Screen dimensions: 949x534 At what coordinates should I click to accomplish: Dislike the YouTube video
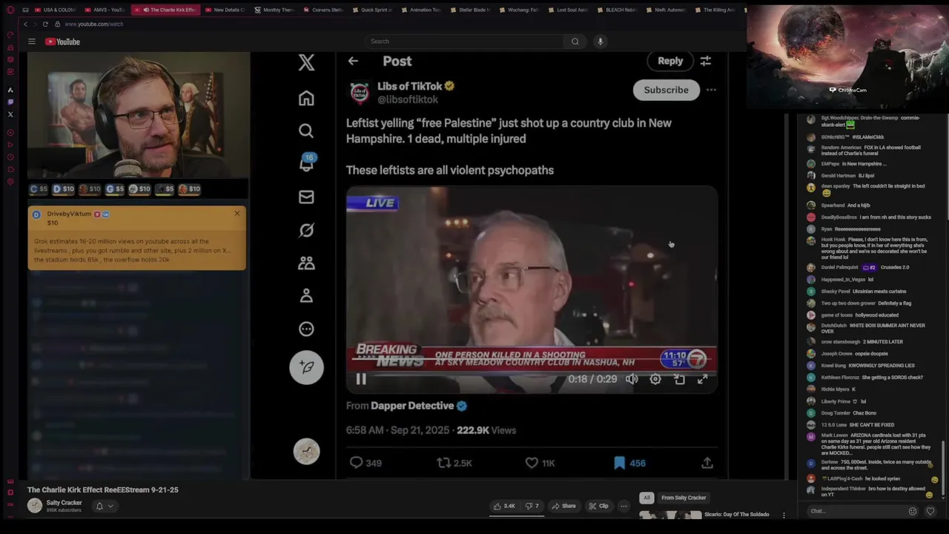(532, 506)
